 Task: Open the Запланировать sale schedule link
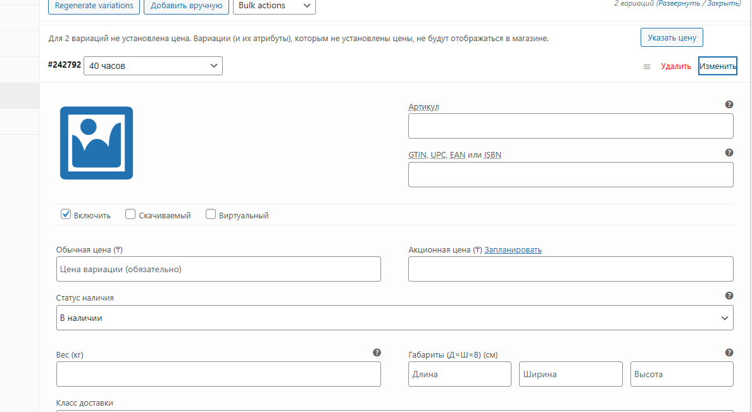513,250
